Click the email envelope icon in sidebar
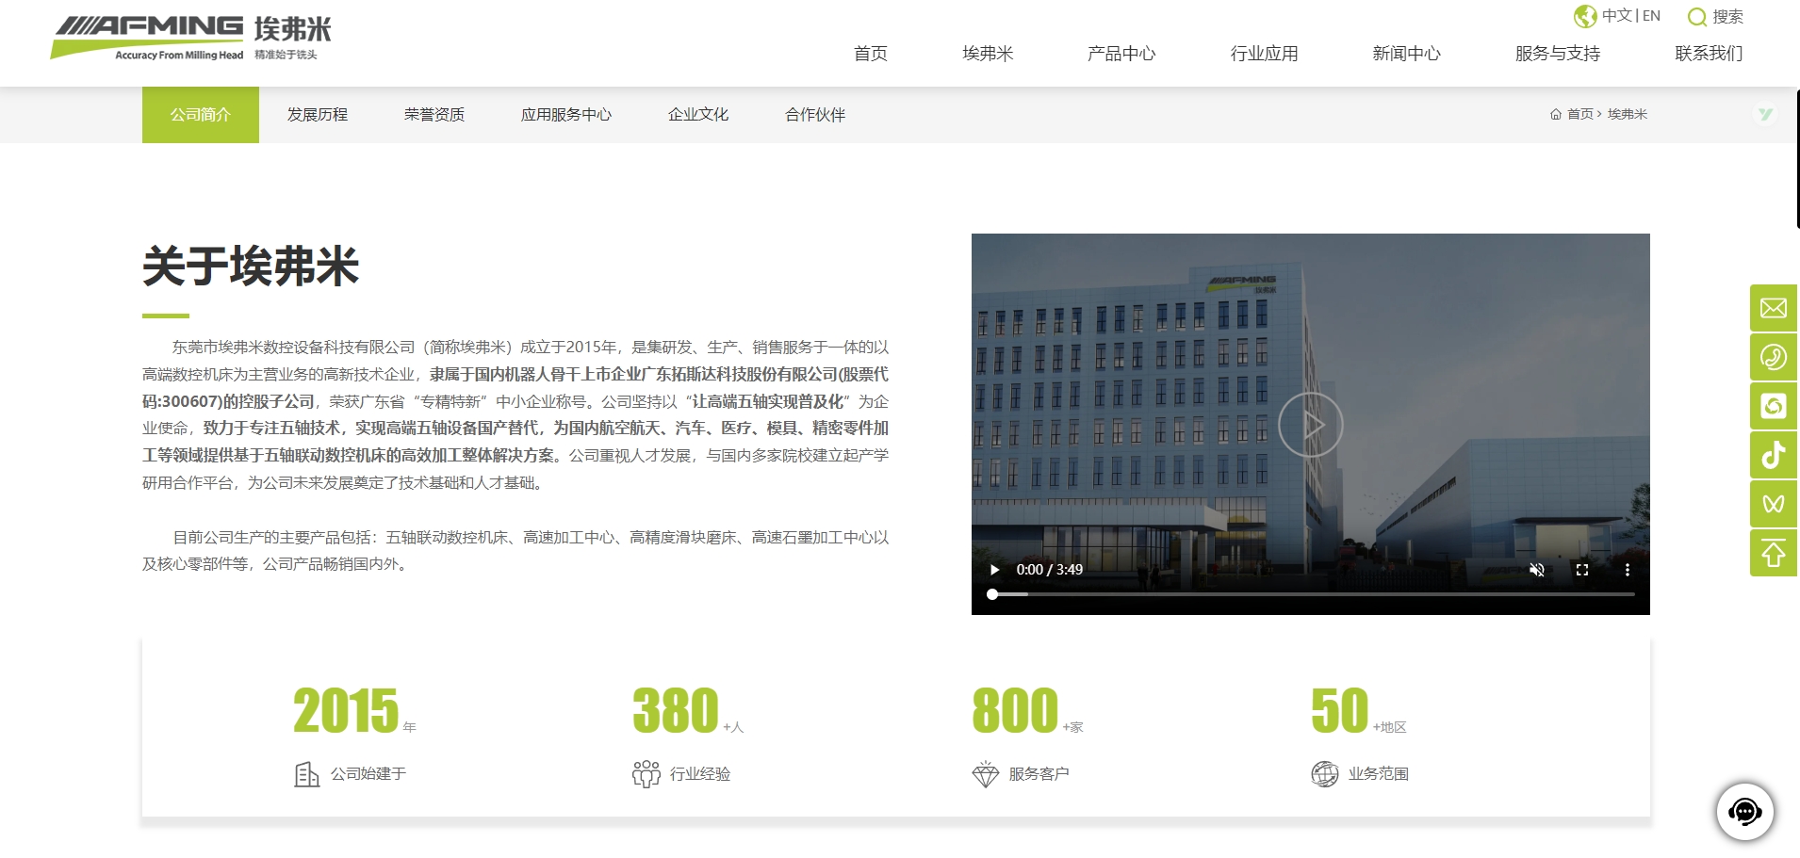 click(x=1773, y=308)
